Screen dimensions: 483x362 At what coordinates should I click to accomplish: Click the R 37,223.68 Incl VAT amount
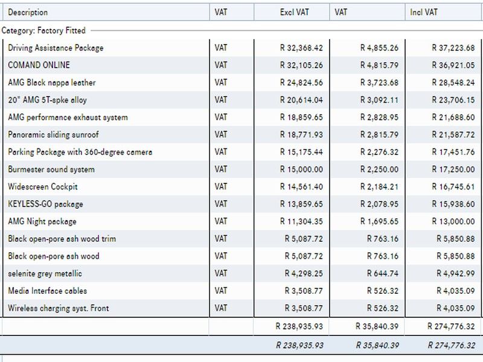(x=453, y=48)
